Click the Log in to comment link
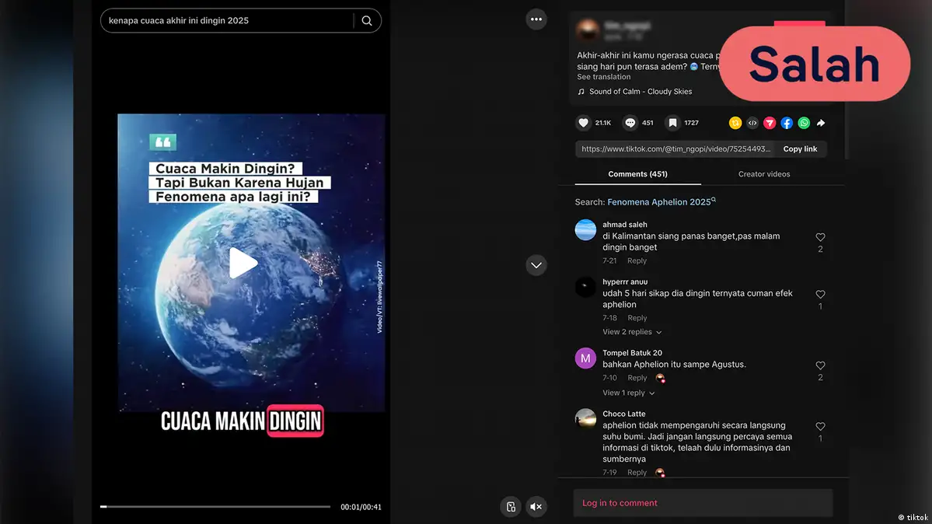 tap(620, 503)
